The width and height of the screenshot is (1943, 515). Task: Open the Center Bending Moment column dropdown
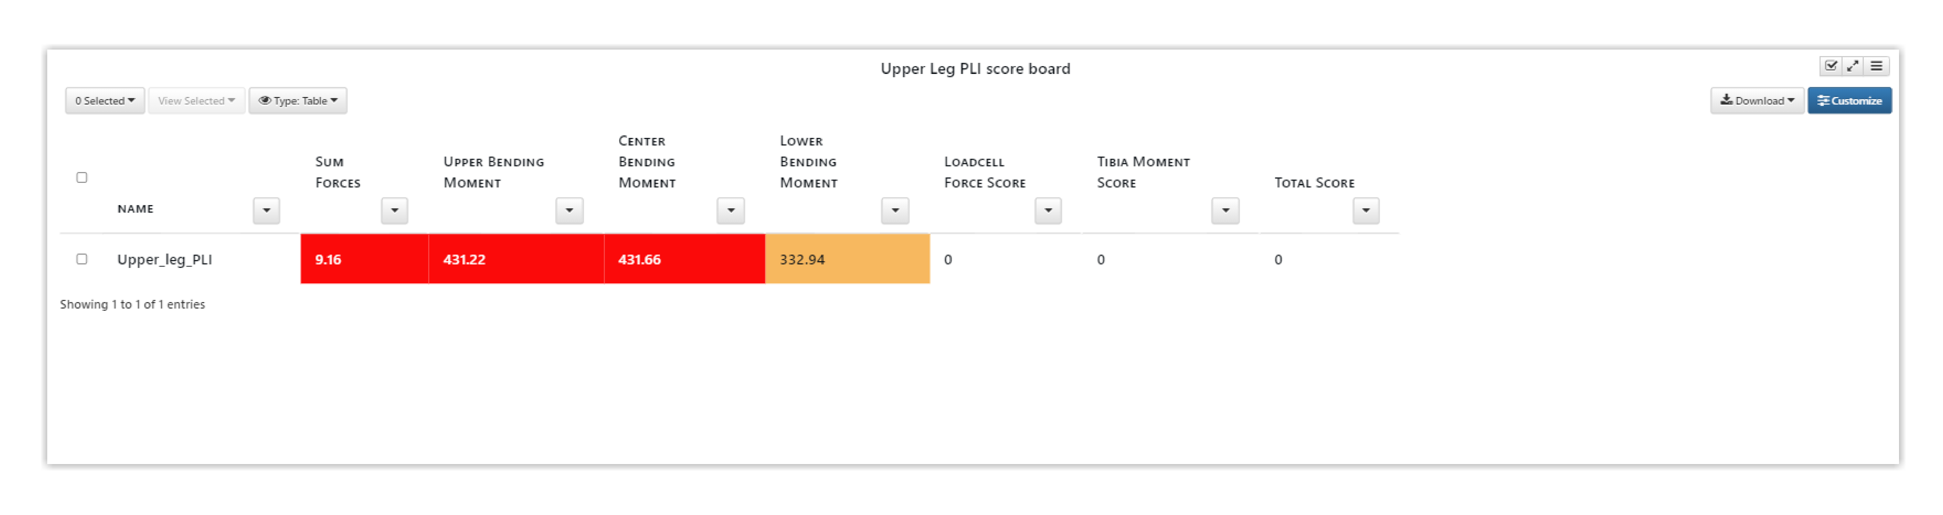pos(731,211)
